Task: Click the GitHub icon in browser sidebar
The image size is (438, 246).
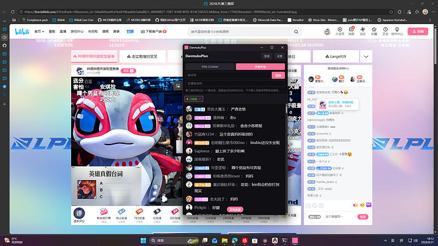Action: [x=4, y=46]
